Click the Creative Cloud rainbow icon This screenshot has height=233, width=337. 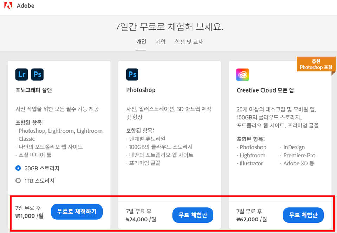click(243, 75)
